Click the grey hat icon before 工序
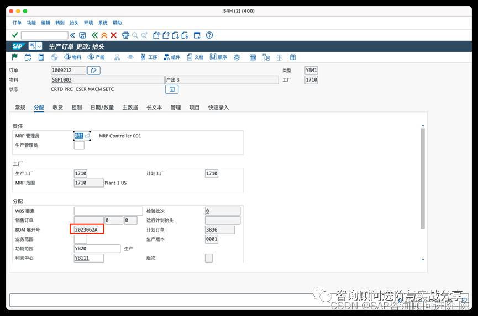The width and height of the screenshot is (478, 316). pyautogui.click(x=130, y=57)
